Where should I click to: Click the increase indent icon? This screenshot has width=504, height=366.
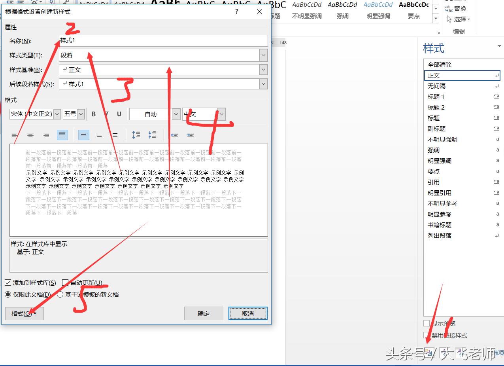click(x=190, y=135)
